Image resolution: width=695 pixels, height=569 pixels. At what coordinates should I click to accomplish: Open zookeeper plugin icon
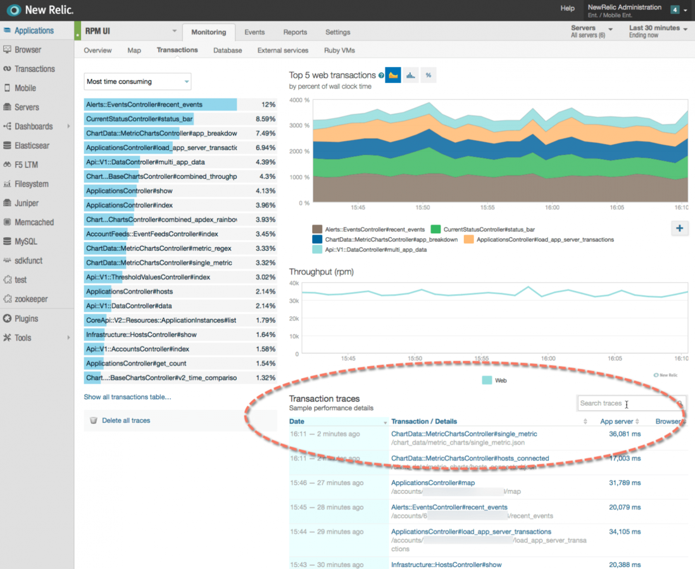7,299
